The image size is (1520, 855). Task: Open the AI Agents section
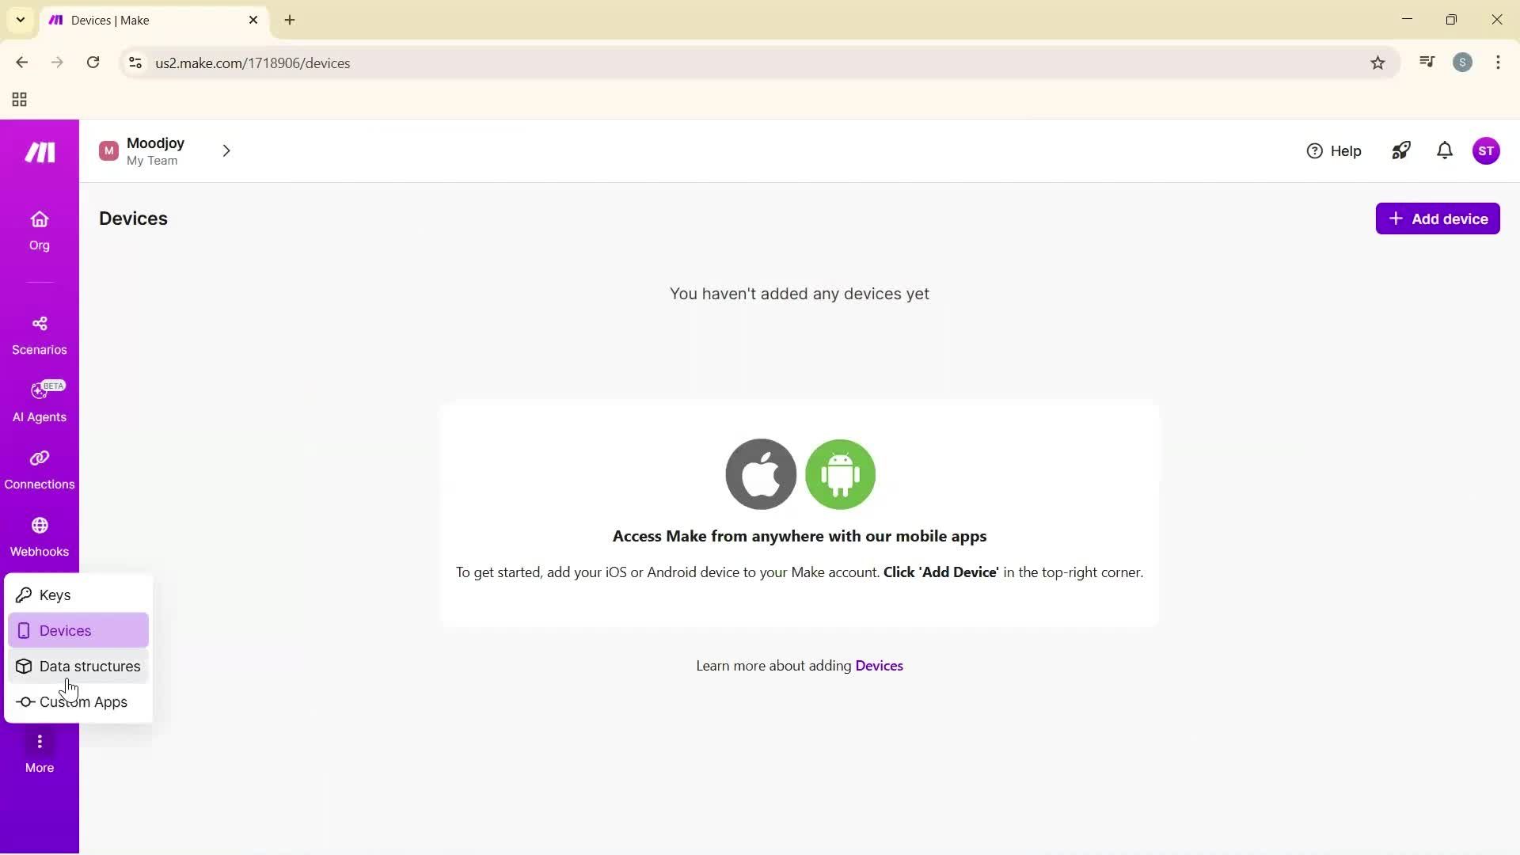point(39,402)
